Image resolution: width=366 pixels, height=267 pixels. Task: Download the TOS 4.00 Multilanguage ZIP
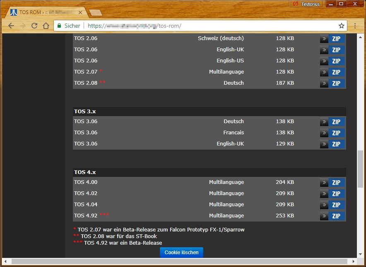(x=336, y=183)
